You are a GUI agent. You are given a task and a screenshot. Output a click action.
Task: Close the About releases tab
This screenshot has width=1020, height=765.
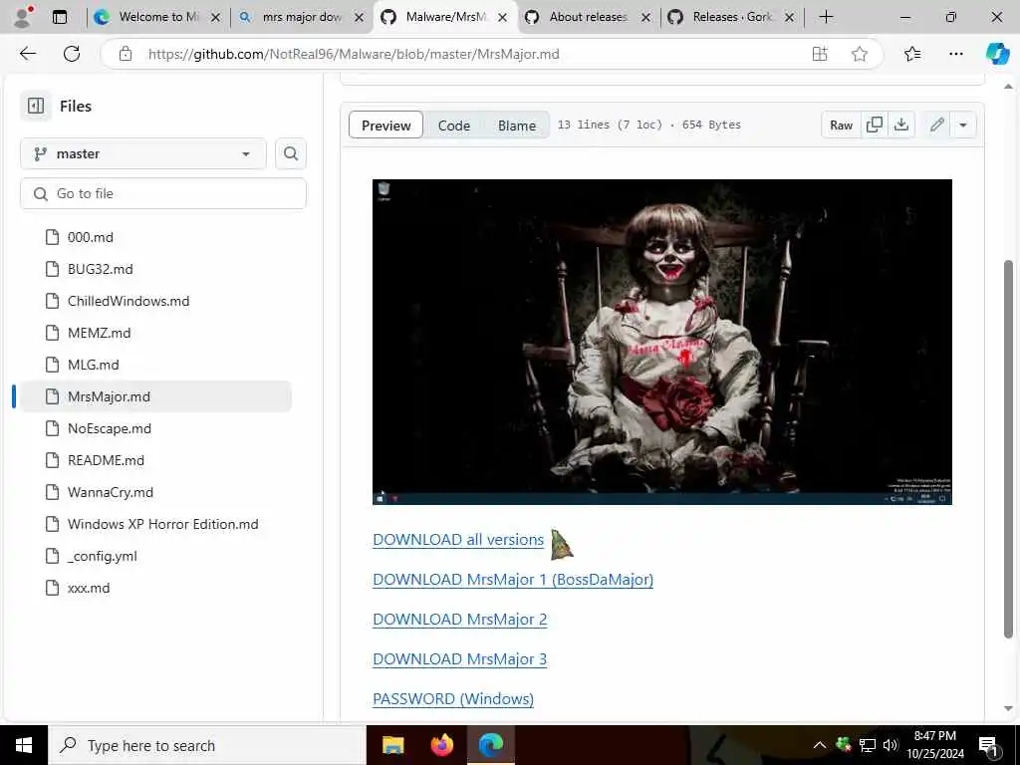[x=645, y=18]
